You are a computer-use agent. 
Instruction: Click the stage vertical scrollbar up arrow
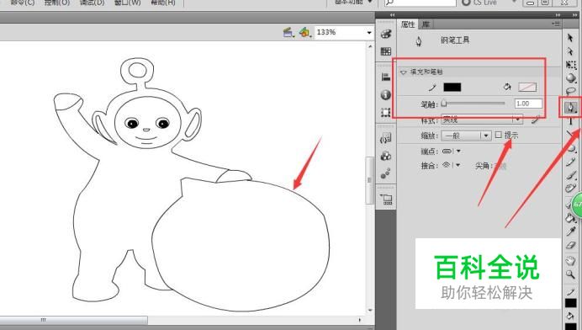click(370, 46)
